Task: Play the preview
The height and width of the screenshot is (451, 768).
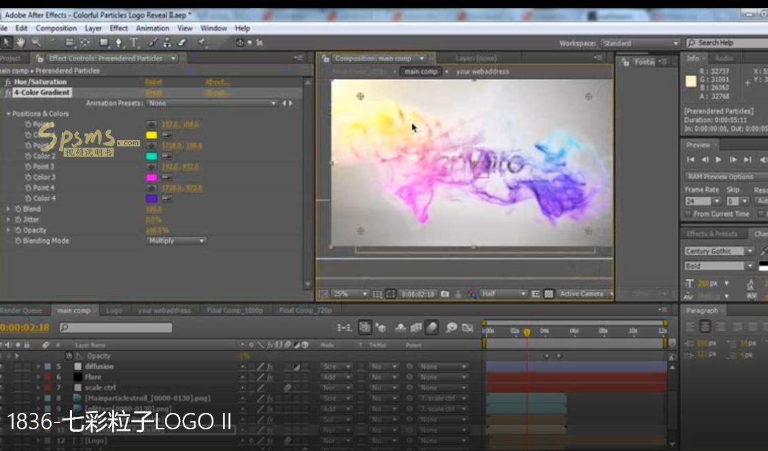Action: [x=718, y=160]
